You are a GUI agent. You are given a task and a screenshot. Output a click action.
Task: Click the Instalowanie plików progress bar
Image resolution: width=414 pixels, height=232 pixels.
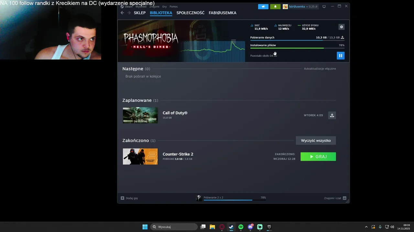click(x=297, y=48)
